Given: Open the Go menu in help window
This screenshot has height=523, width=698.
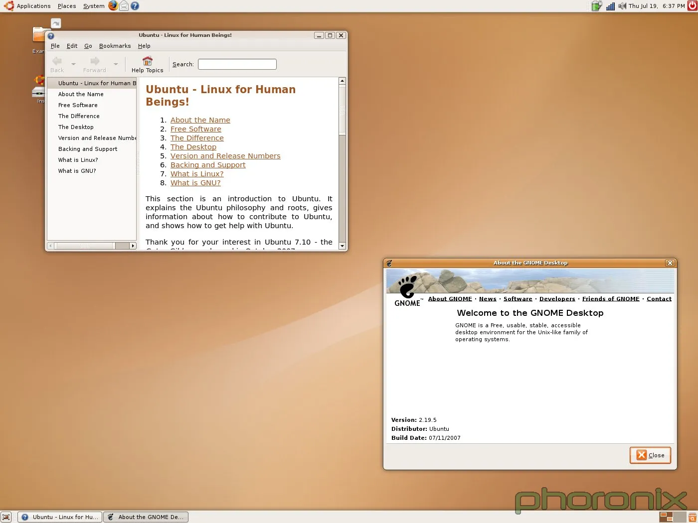Looking at the screenshot, I should coord(88,46).
